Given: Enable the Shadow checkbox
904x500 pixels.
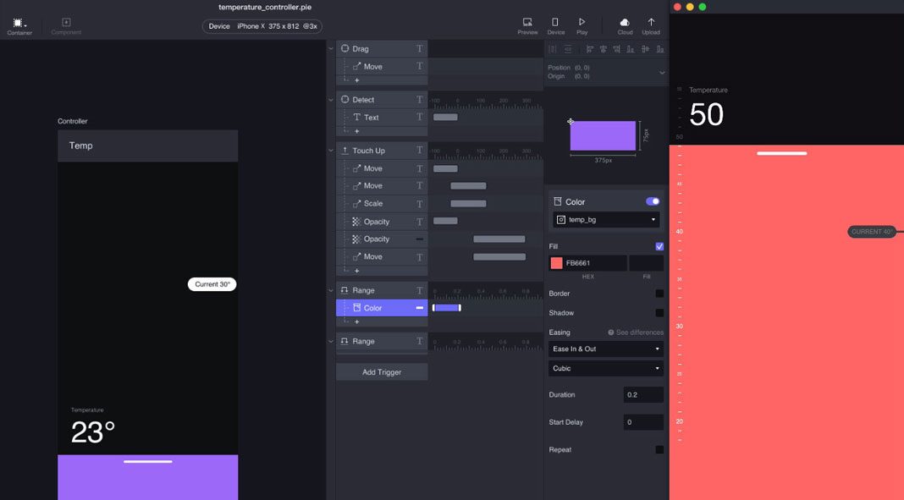Looking at the screenshot, I should [x=659, y=312].
